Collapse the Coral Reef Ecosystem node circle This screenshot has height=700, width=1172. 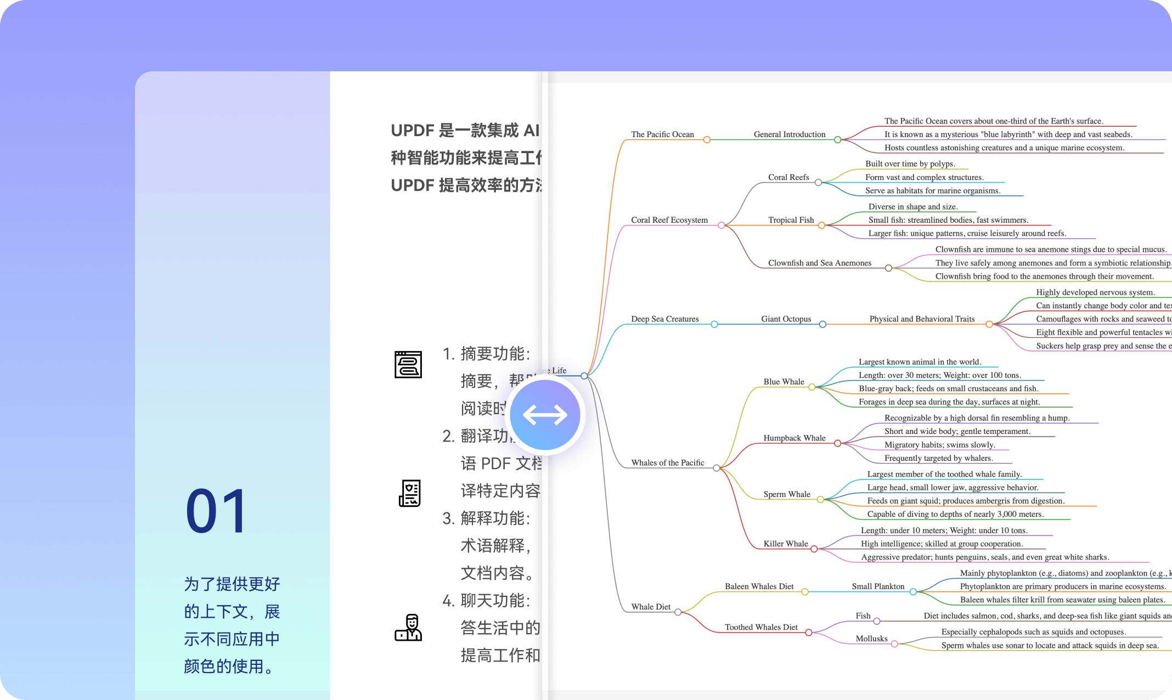click(721, 225)
